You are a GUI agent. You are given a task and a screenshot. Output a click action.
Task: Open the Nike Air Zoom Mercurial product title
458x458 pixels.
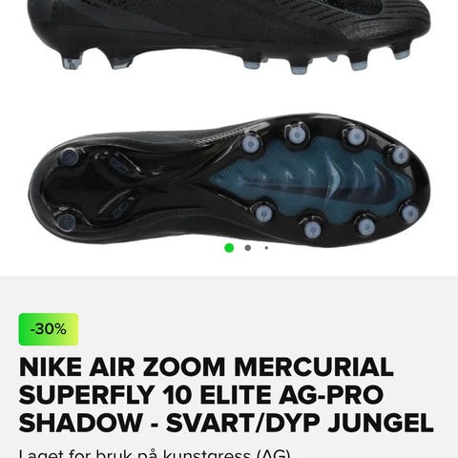point(226,395)
